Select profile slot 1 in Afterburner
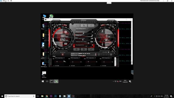Image resolution: width=174 pixels, height=98 pixels. 99,54
